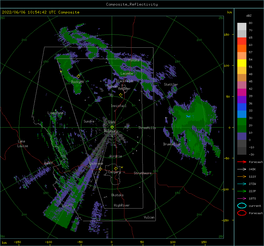
Task: Click the Stettler city label
Action: click(x=171, y=85)
